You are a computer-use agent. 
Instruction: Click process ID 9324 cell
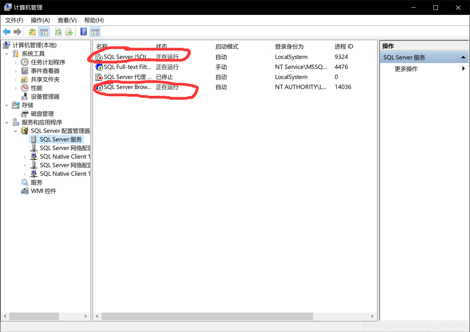tap(341, 57)
